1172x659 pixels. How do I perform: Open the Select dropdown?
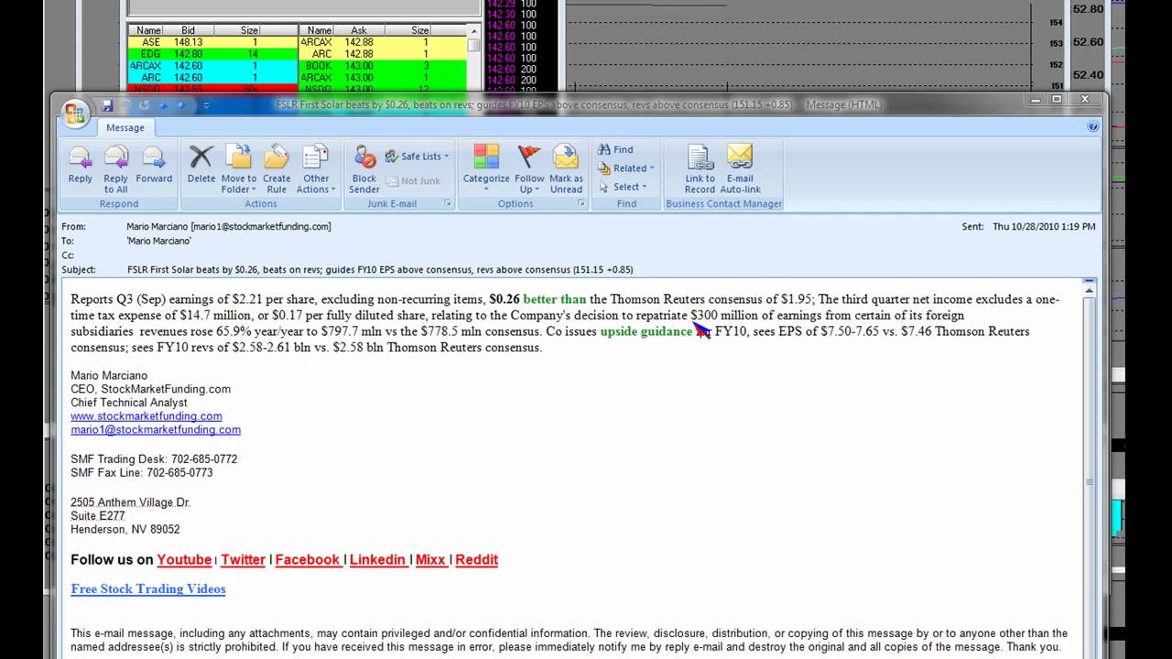coord(623,187)
